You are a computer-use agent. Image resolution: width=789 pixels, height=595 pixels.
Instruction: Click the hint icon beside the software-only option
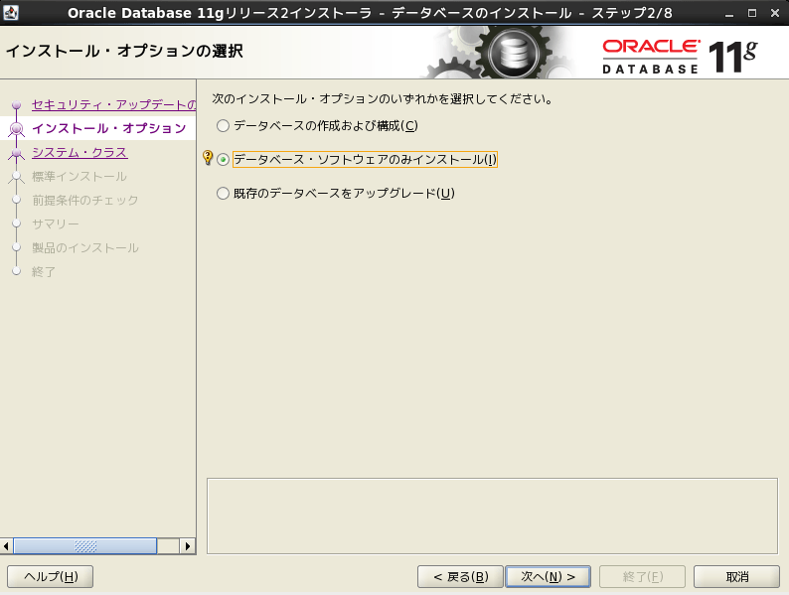(208, 159)
